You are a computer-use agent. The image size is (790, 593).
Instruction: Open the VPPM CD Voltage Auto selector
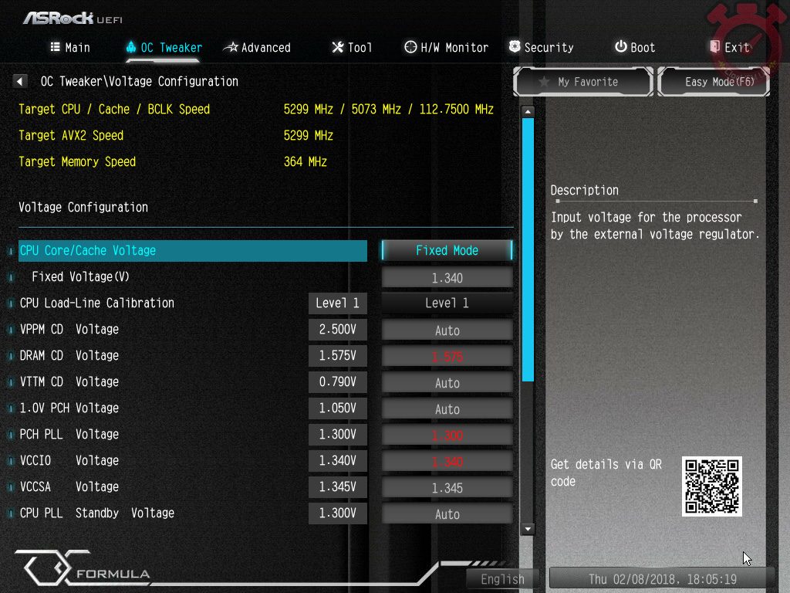tap(447, 330)
